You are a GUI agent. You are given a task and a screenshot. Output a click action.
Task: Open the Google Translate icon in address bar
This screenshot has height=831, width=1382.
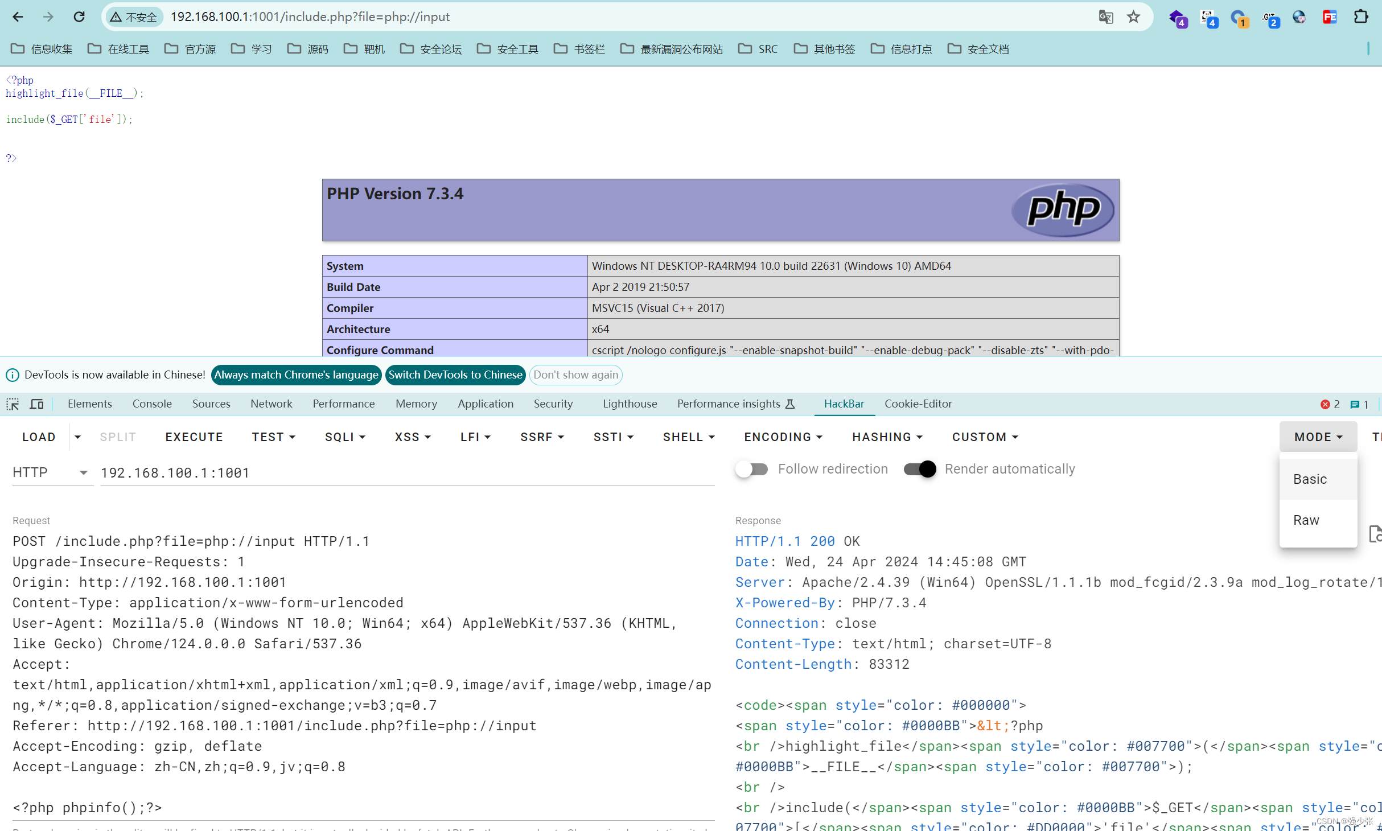[1105, 17]
